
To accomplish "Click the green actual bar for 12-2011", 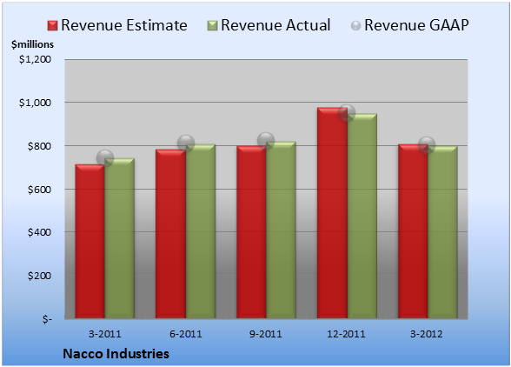I will pos(362,216).
